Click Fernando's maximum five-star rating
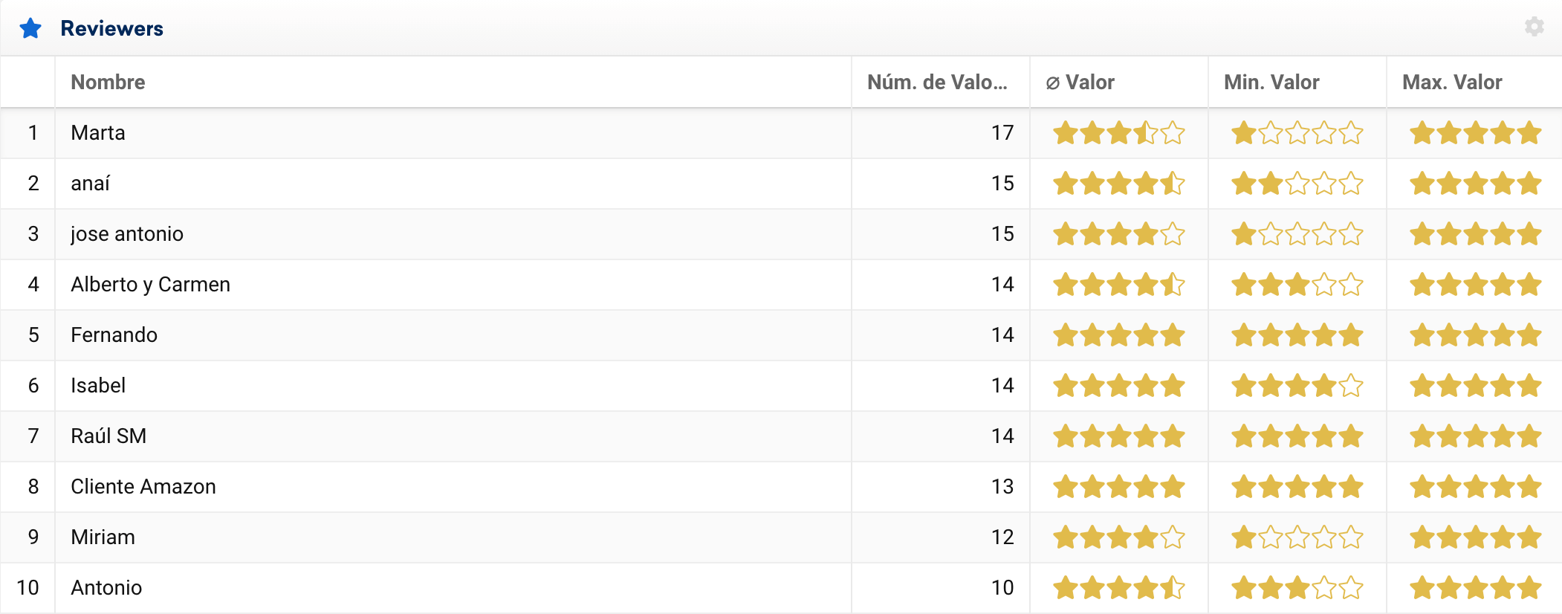The height and width of the screenshot is (614, 1562). pyautogui.click(x=1475, y=335)
